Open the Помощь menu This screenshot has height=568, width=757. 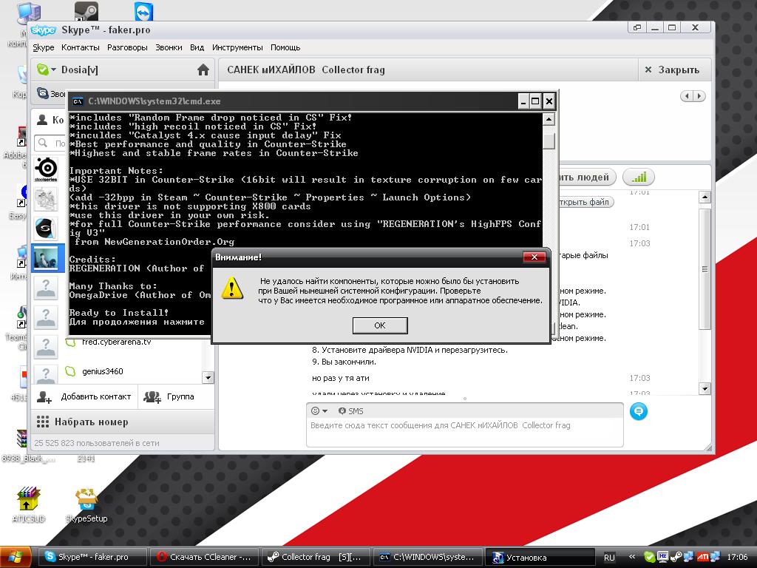pyautogui.click(x=285, y=47)
